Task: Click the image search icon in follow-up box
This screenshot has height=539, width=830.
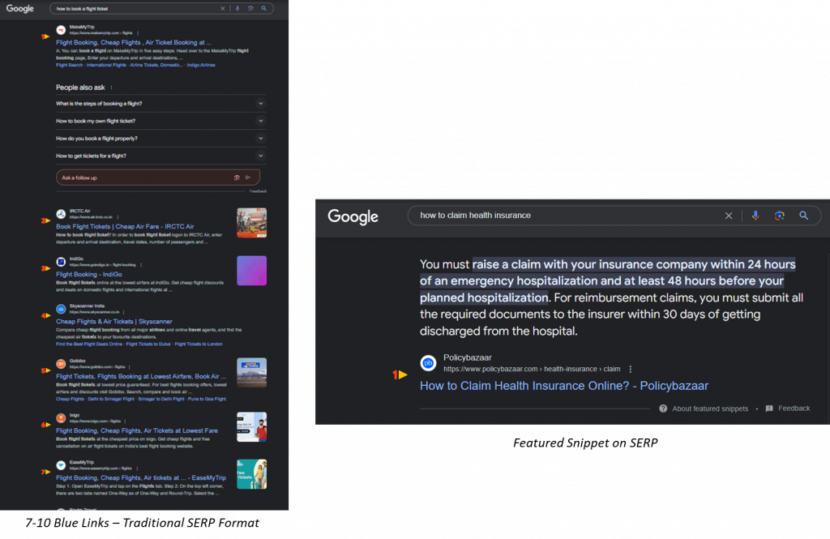Action: (237, 178)
